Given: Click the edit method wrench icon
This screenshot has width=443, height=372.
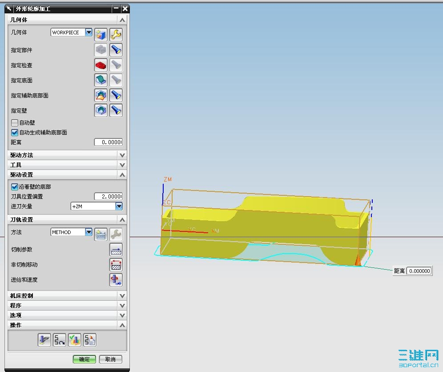Looking at the screenshot, I should point(116,235).
